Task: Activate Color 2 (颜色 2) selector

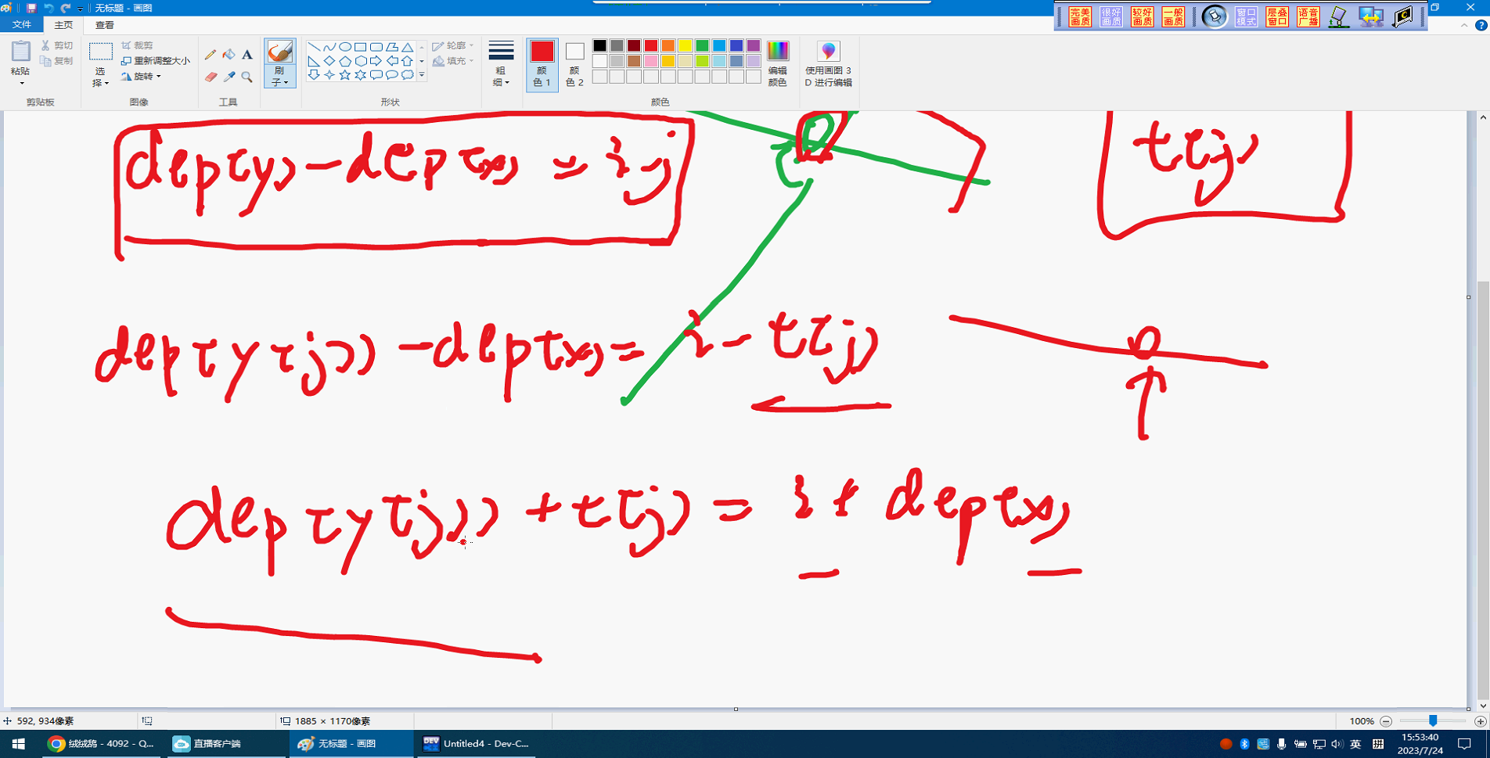Action: 574,64
